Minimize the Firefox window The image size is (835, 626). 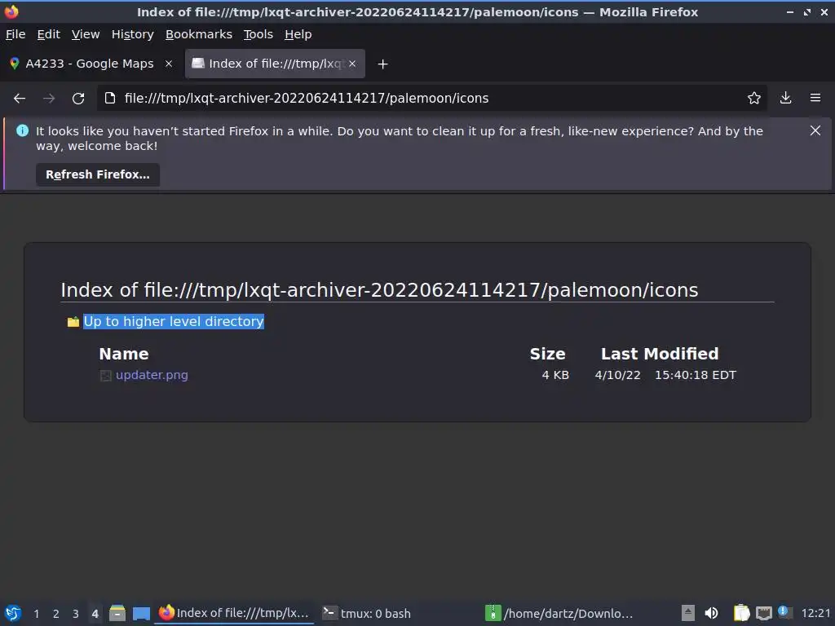[x=789, y=11]
